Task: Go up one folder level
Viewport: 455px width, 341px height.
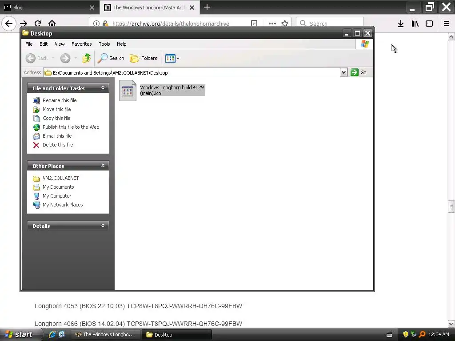Action: tap(87, 58)
